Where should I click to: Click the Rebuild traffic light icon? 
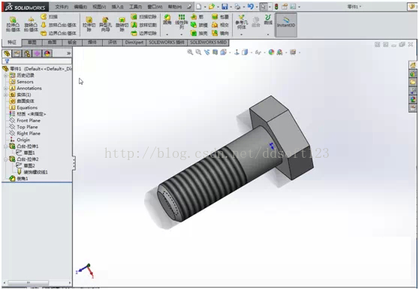[276, 7]
